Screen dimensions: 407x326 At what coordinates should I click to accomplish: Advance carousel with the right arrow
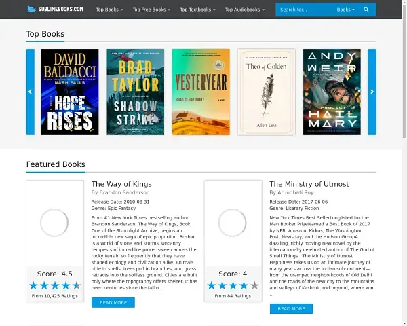click(372, 92)
